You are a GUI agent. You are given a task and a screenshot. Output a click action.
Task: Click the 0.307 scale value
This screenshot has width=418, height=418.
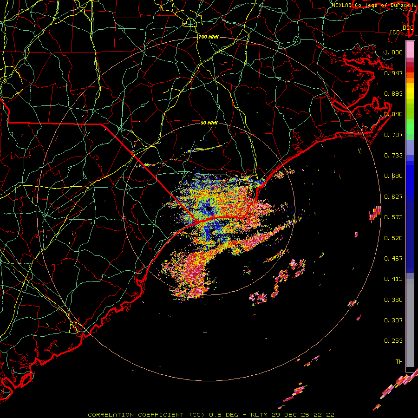[393, 320]
